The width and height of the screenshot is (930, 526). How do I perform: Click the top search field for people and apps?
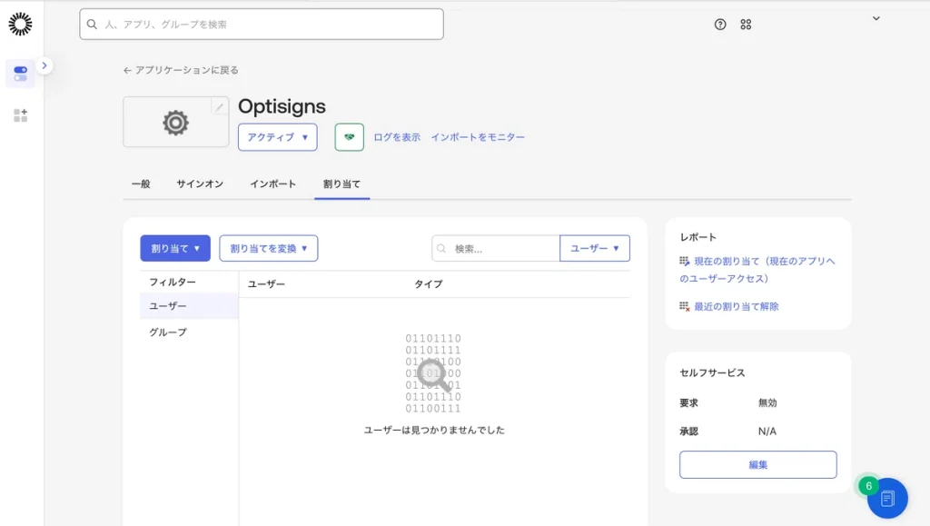262,25
